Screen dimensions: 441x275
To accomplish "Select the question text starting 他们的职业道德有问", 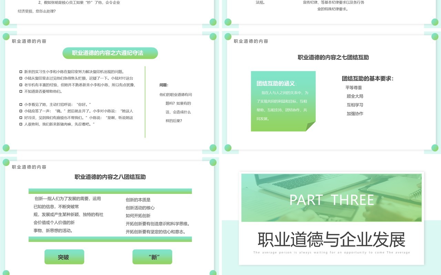I will pos(176,108).
